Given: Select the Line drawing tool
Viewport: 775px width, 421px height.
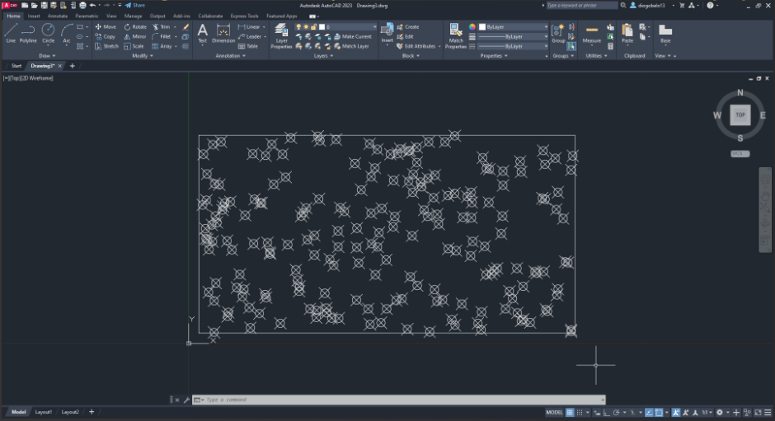Looking at the screenshot, I should point(11,32).
